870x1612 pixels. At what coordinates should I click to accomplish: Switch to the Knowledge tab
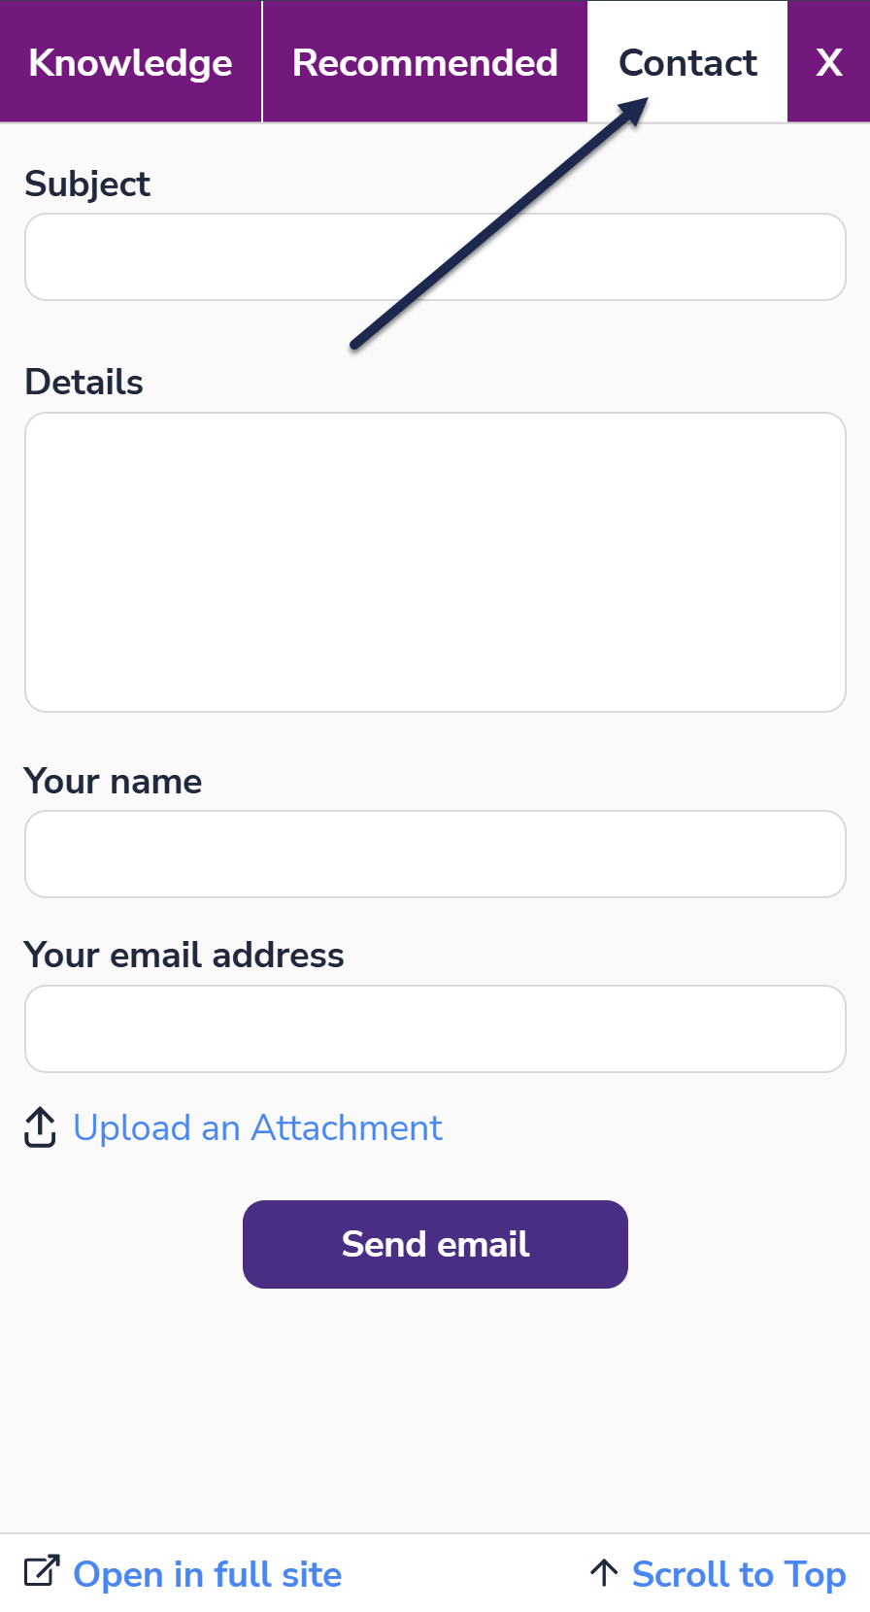[x=131, y=62]
